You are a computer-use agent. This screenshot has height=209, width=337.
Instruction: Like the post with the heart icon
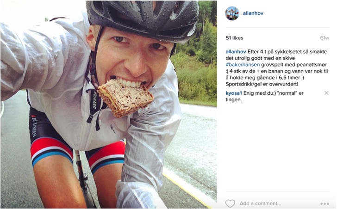tap(230, 203)
